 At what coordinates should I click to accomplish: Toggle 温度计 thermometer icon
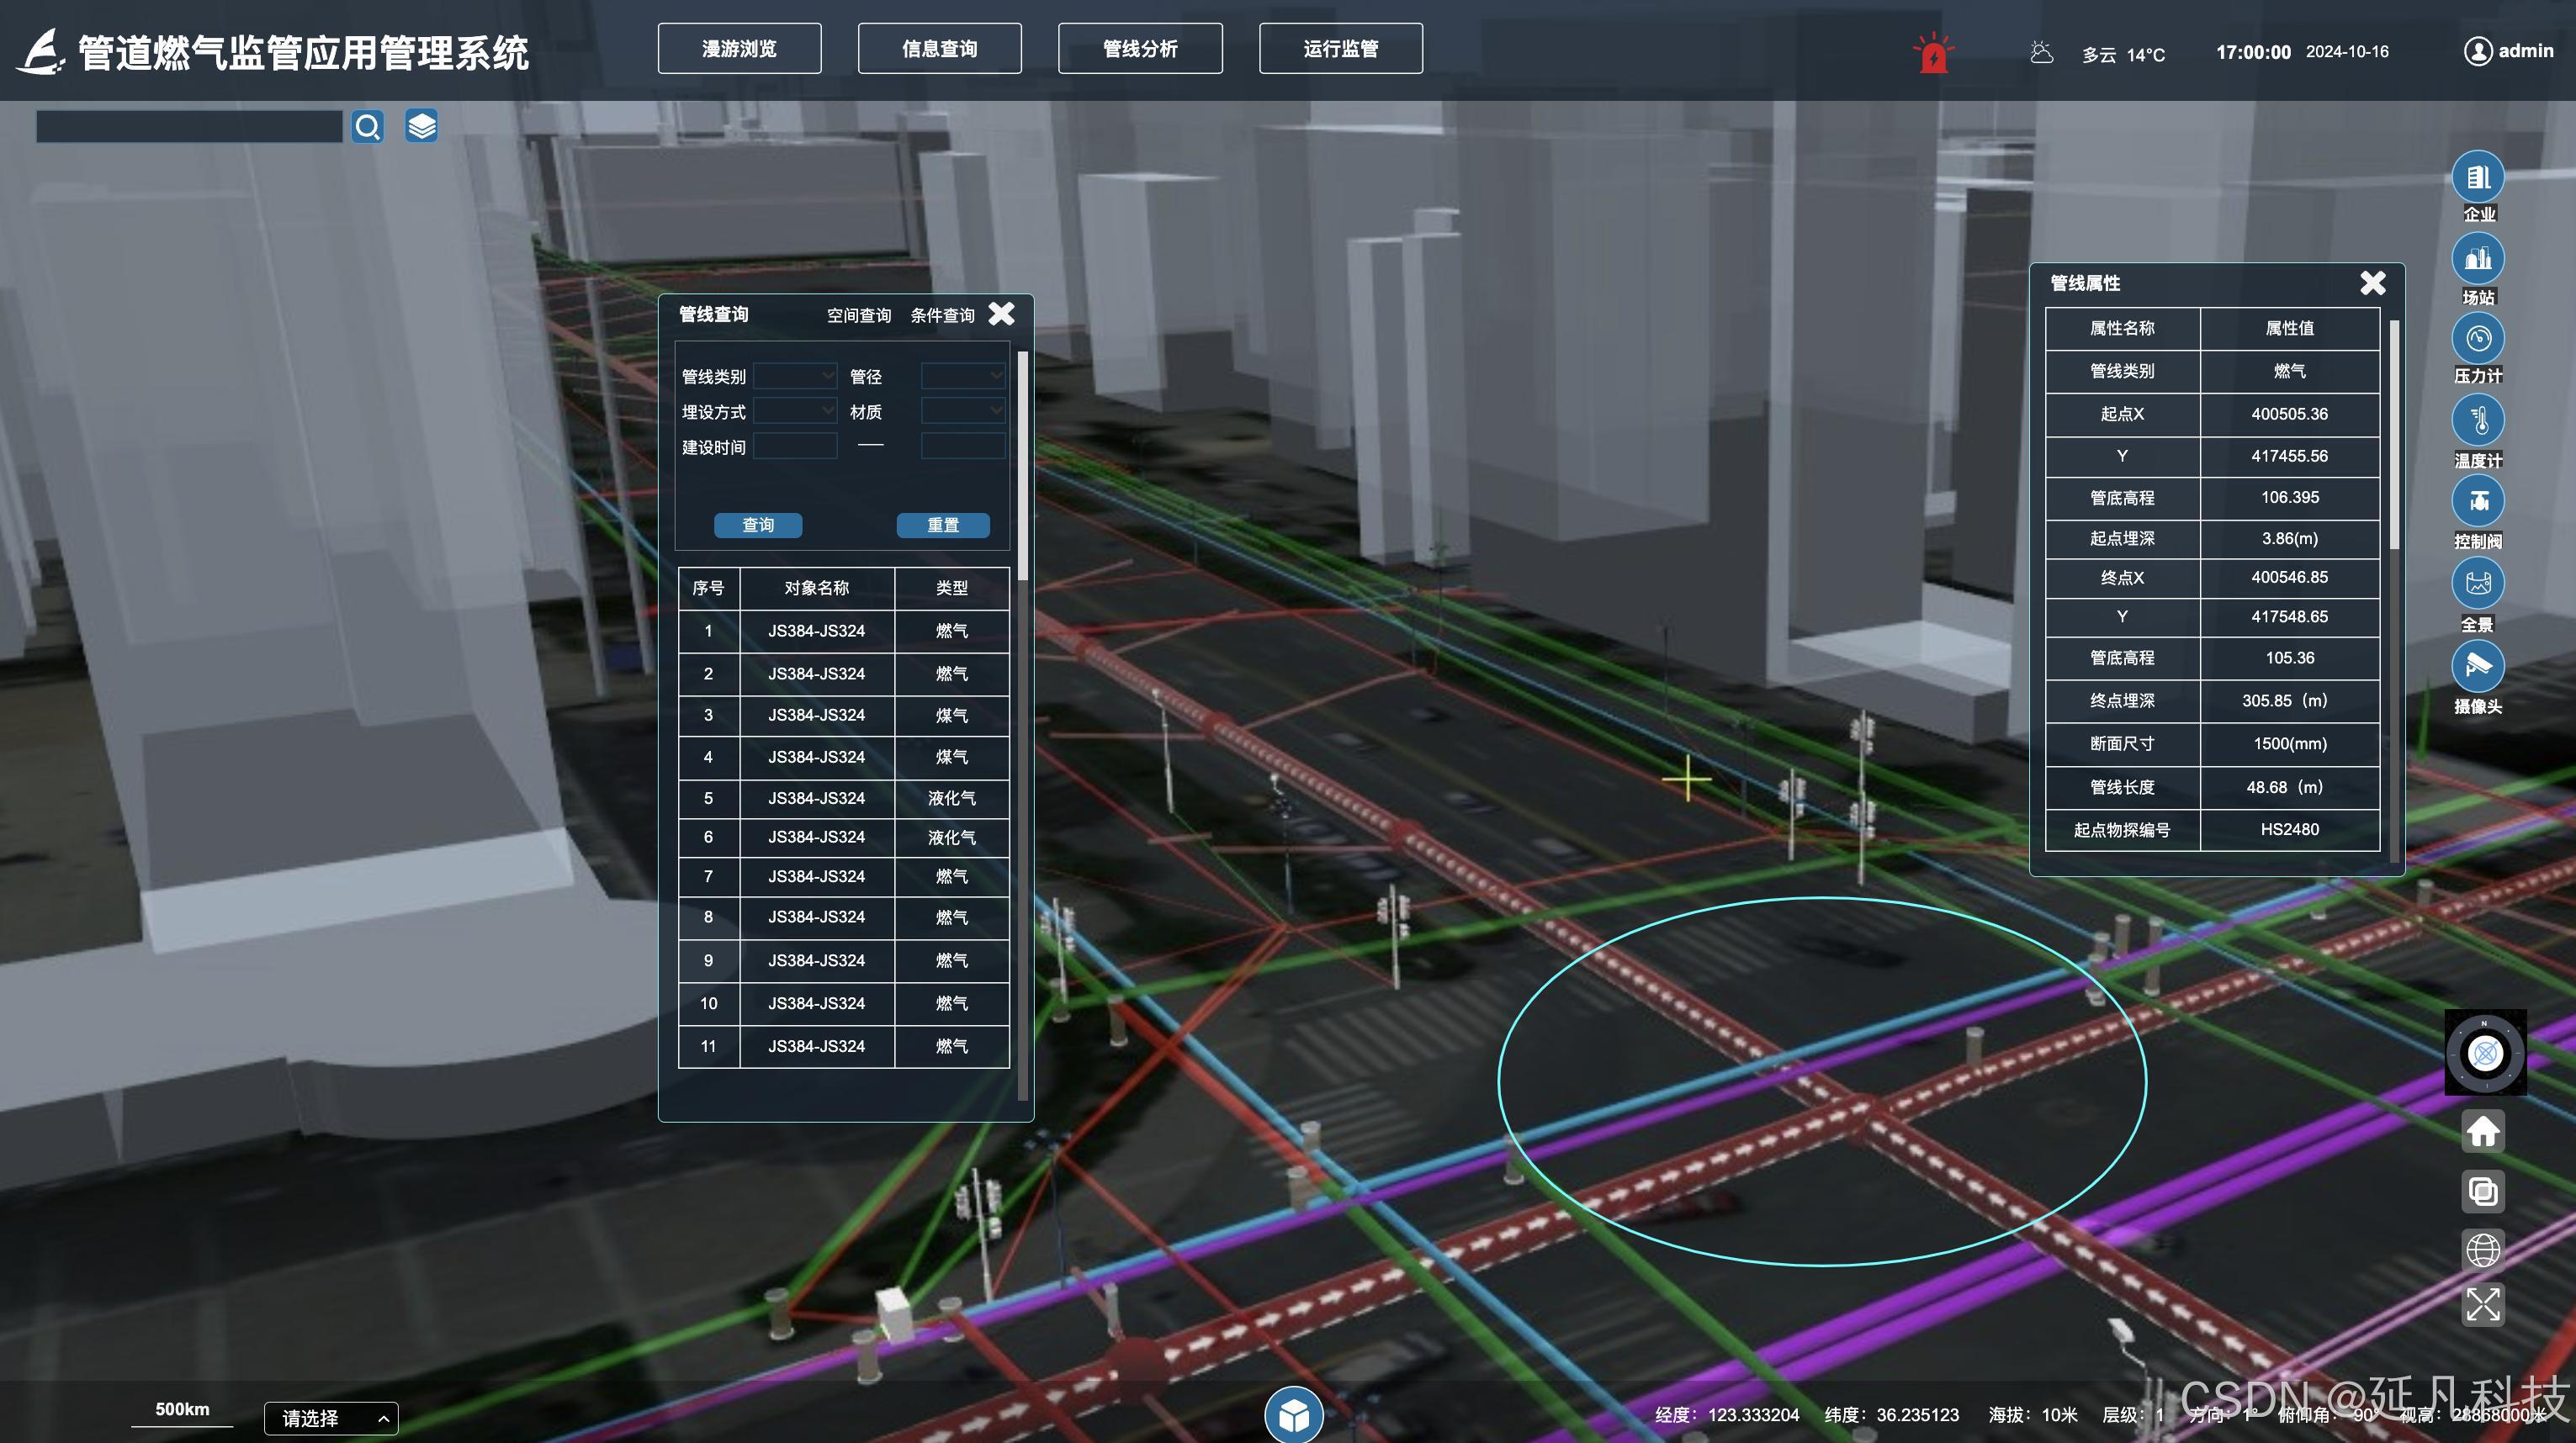[2477, 420]
